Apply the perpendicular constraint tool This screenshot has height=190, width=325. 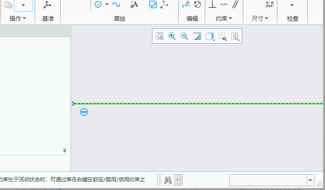tap(212, 4)
